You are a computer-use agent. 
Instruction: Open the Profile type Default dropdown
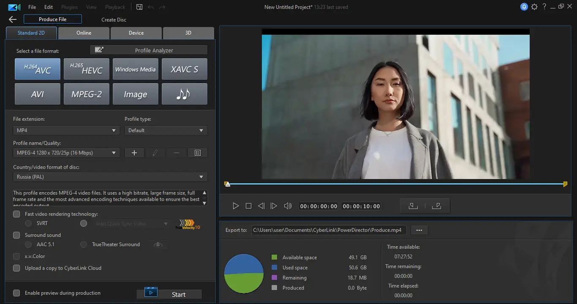point(166,130)
